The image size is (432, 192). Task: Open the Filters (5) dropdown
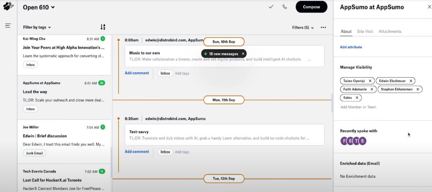click(x=303, y=28)
